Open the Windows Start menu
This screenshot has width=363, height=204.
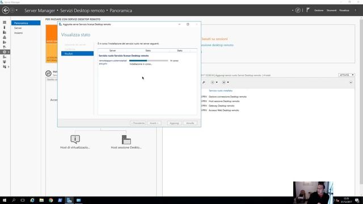coord(5,200)
